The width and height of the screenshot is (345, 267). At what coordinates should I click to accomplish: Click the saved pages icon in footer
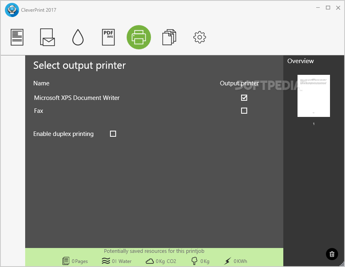[x=66, y=261]
